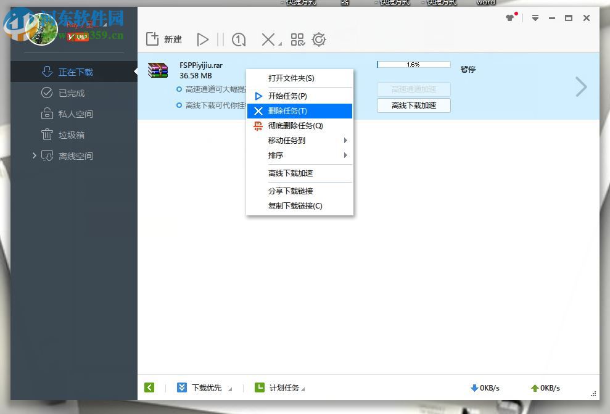Start all downloads with the play icon
Viewport: 610px width, 414px height.
[x=204, y=39]
